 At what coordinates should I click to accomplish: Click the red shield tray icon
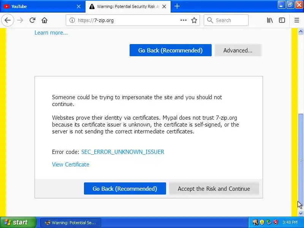(275, 222)
